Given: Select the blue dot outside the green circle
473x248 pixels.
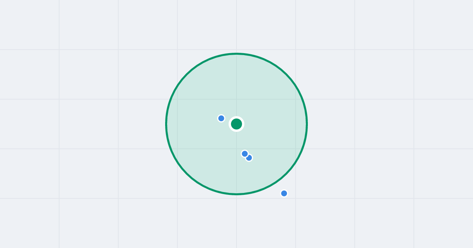Looking at the screenshot, I should (x=284, y=193).
